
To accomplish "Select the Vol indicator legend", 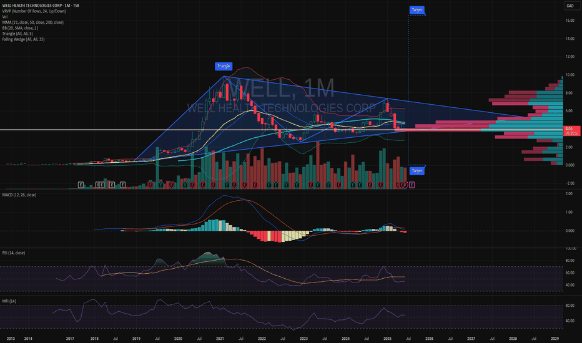I will coord(5,17).
